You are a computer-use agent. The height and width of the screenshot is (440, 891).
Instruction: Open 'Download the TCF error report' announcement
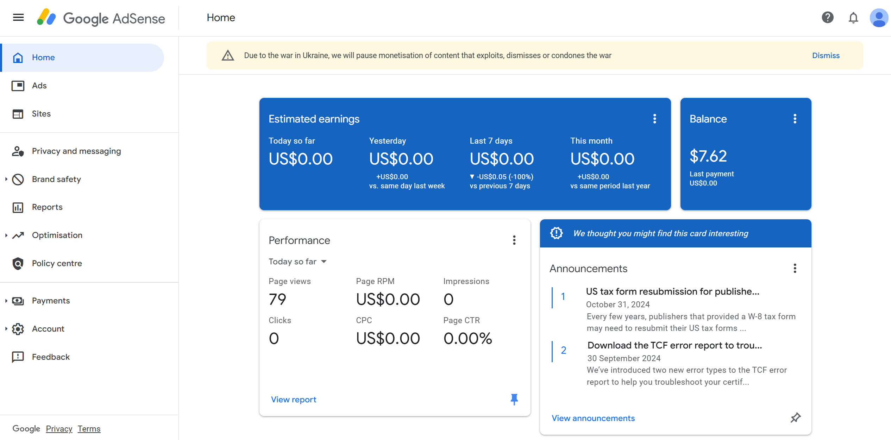tap(674, 345)
